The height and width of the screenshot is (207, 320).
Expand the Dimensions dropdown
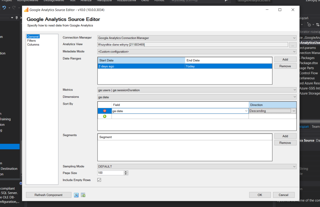tap(294, 97)
